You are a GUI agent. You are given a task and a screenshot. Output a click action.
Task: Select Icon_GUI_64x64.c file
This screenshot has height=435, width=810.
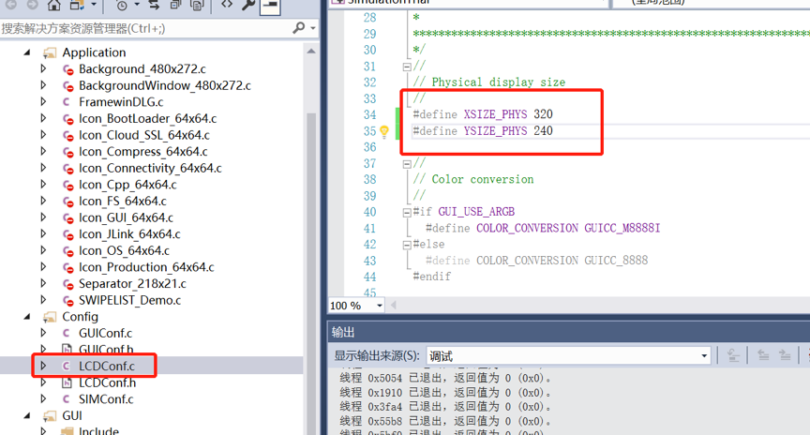point(126,218)
